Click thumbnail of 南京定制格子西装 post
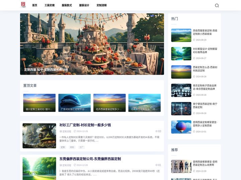This screenshot has height=180, width=241. click(181, 90)
